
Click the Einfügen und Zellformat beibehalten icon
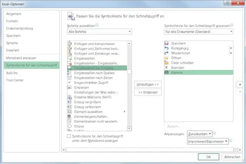point(70,49)
